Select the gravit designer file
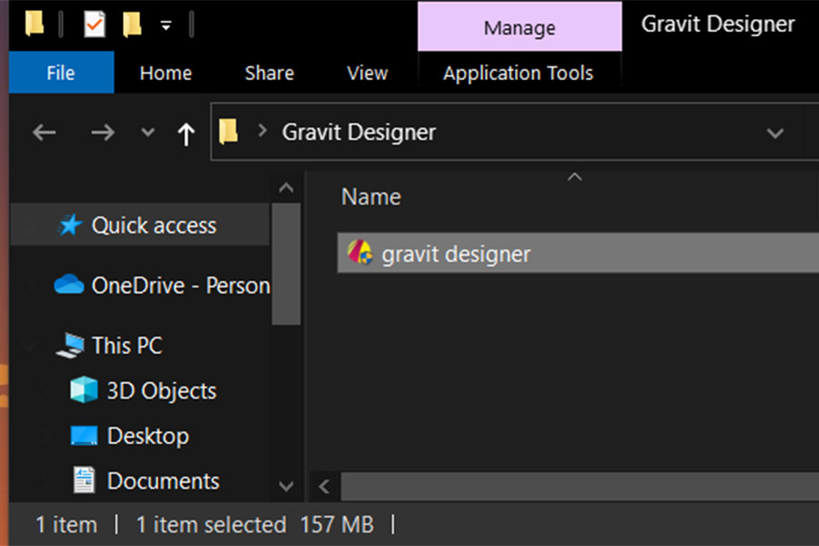819x546 pixels. pyautogui.click(x=578, y=253)
